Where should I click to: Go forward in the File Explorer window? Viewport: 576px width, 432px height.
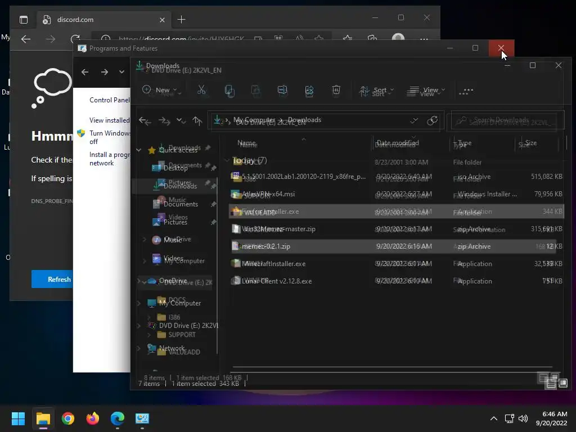pos(164,120)
